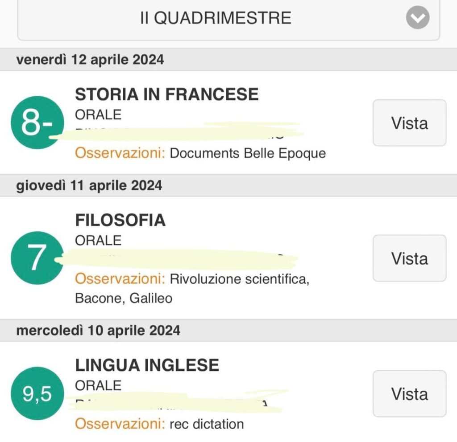Click Vista for Storia in Francese
Viewport: 457px width, 442px height.
pos(410,123)
